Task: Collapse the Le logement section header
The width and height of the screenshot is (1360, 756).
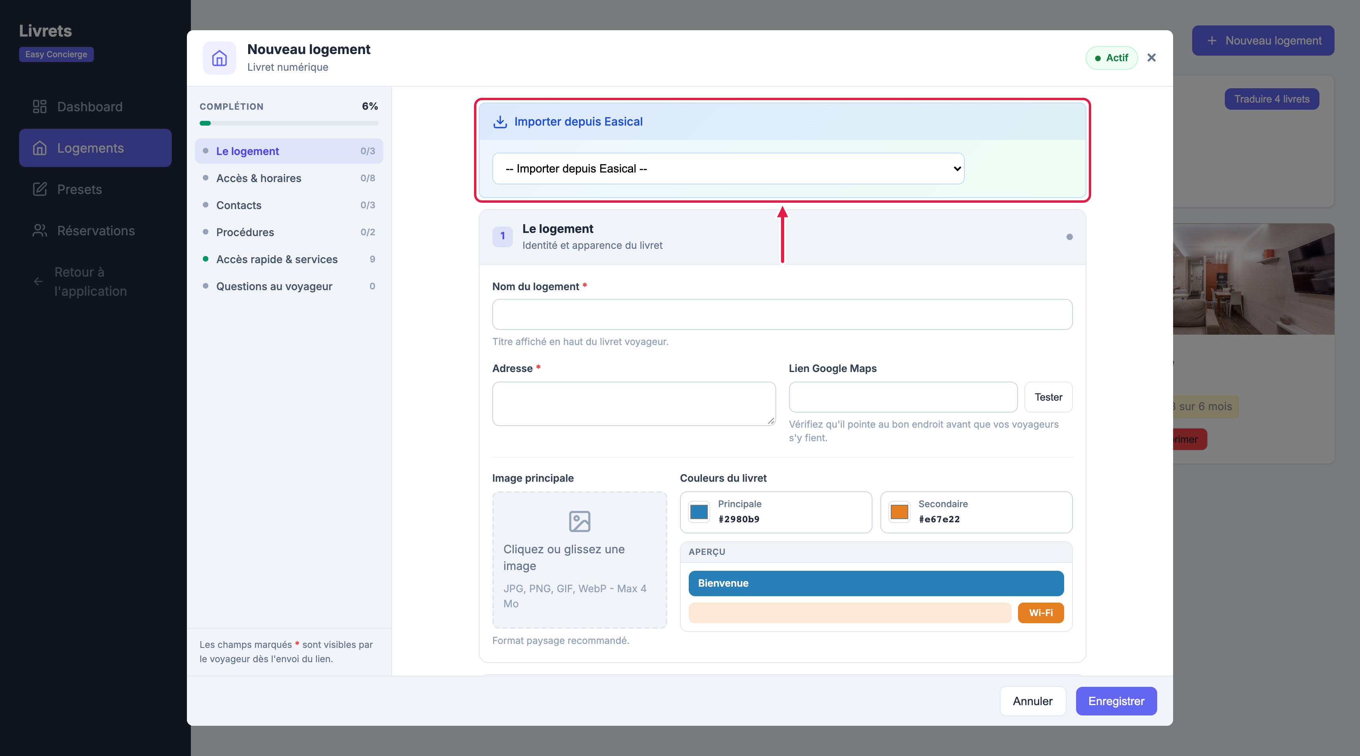Action: (782, 237)
